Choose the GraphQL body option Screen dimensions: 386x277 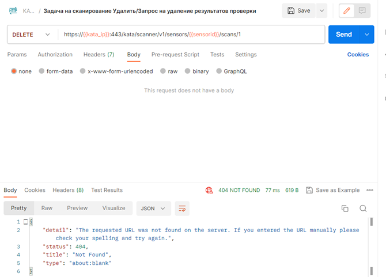(231, 71)
